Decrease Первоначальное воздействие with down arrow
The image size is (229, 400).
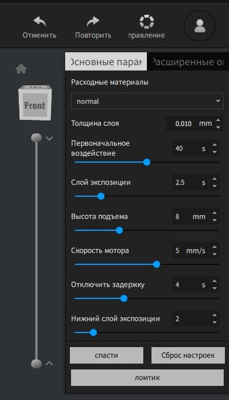[x=215, y=152]
